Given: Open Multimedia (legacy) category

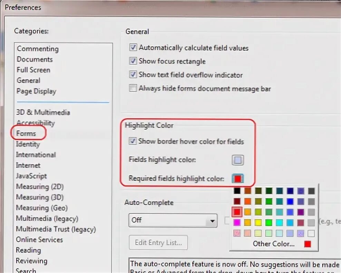Looking at the screenshot, I should point(47,219).
